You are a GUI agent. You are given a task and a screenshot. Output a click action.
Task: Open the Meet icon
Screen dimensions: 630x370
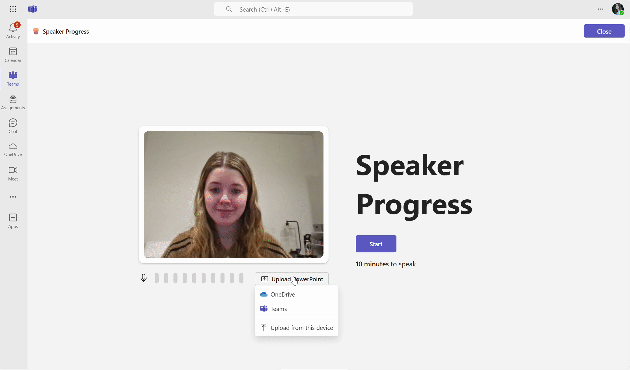[13, 173]
